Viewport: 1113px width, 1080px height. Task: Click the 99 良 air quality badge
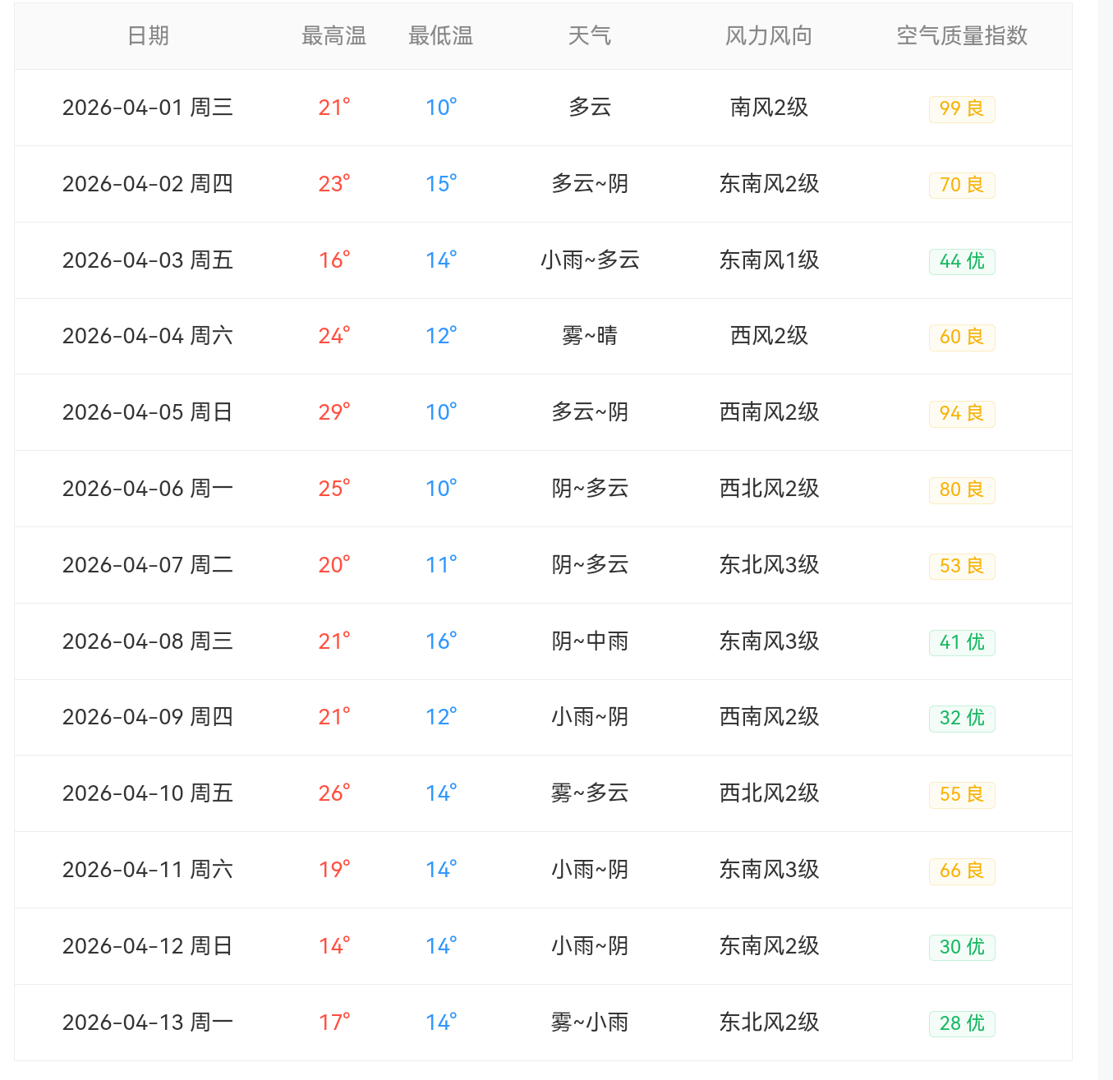(x=961, y=108)
